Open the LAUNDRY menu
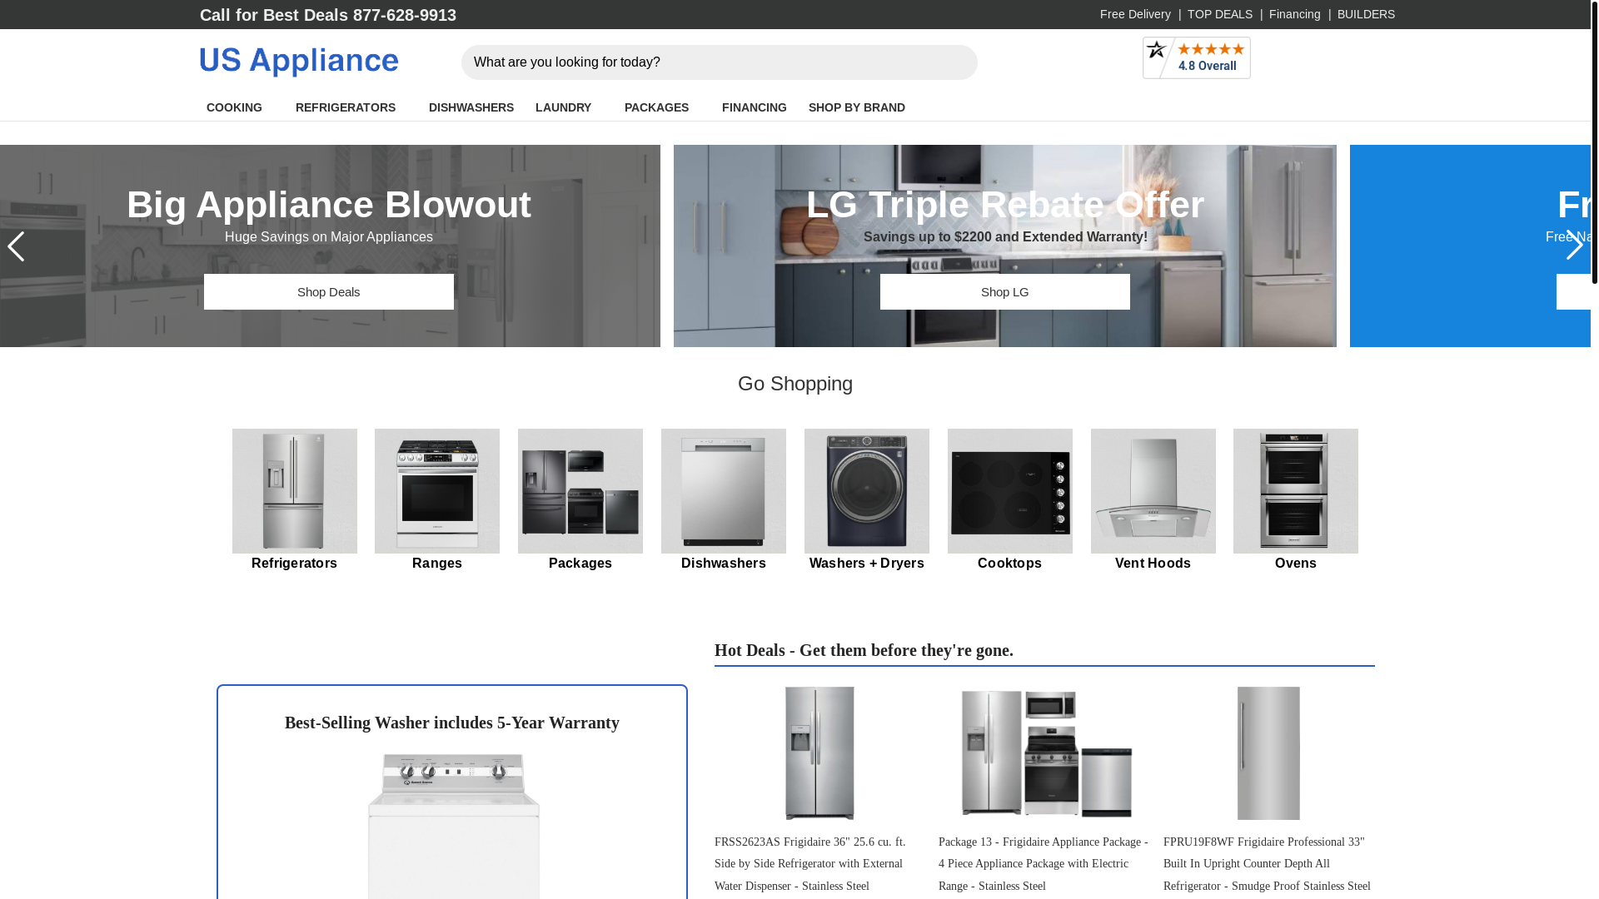Viewport: 1599px width, 899px height. 563,107
